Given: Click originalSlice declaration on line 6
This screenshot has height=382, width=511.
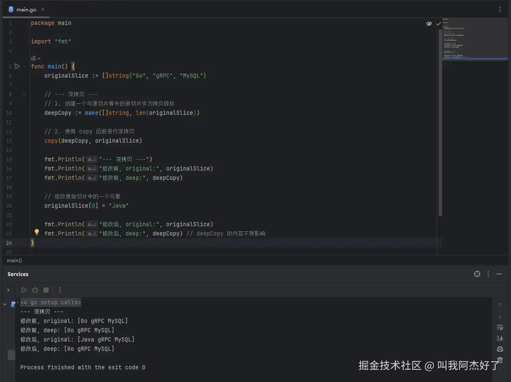Looking at the screenshot, I should click(x=66, y=76).
